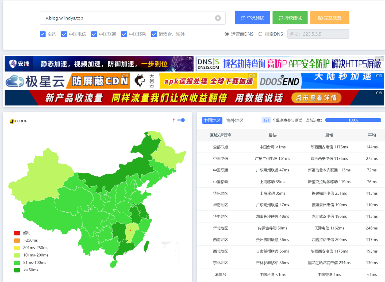Select the 中国地区 tab
Screen dimensions: 385x282
click(x=212, y=120)
